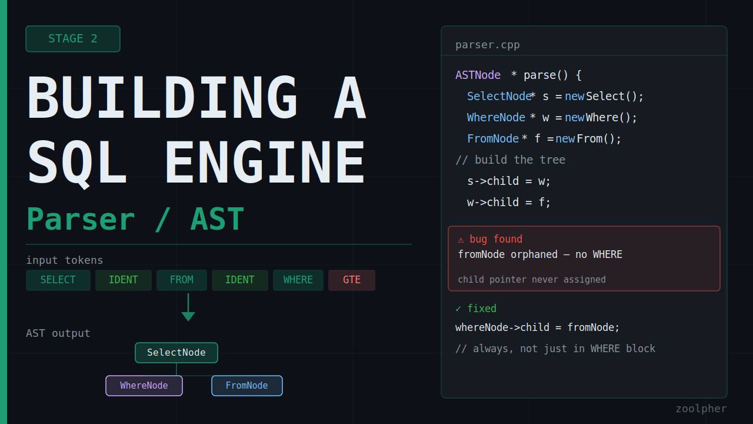This screenshot has width=753, height=424.
Task: Click the red 'bug found' heading text
Action: (496, 239)
